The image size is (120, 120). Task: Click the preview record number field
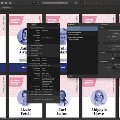(x=117, y=58)
